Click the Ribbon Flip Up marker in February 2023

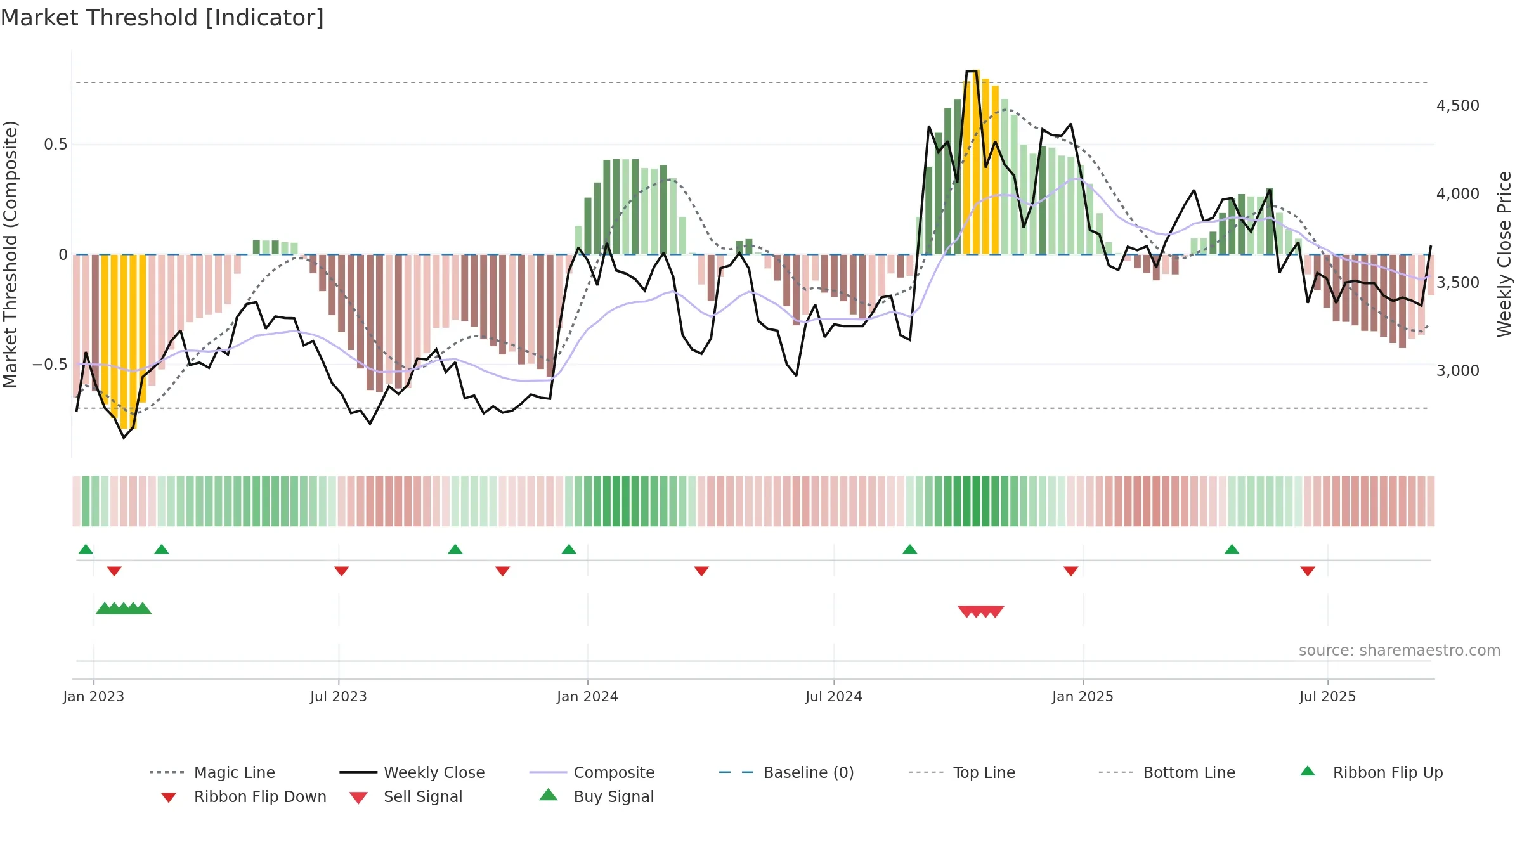point(162,549)
